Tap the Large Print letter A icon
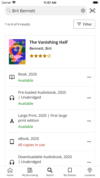 pyautogui.click(x=12, y=121)
